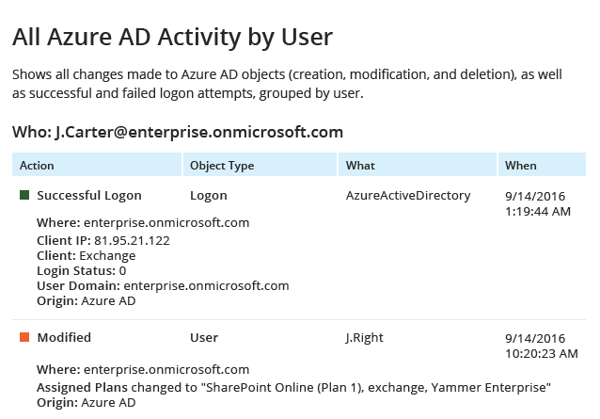Click the Action column header
The height and width of the screenshot is (419, 600).
37,166
